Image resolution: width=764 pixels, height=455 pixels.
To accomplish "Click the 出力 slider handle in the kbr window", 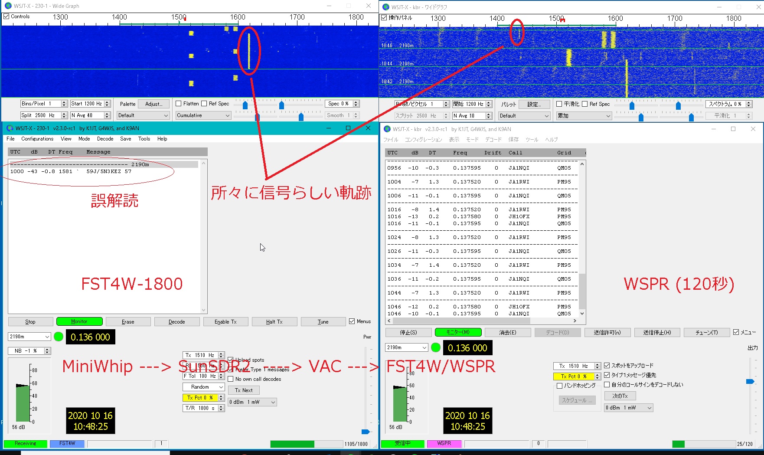I will tap(750, 382).
